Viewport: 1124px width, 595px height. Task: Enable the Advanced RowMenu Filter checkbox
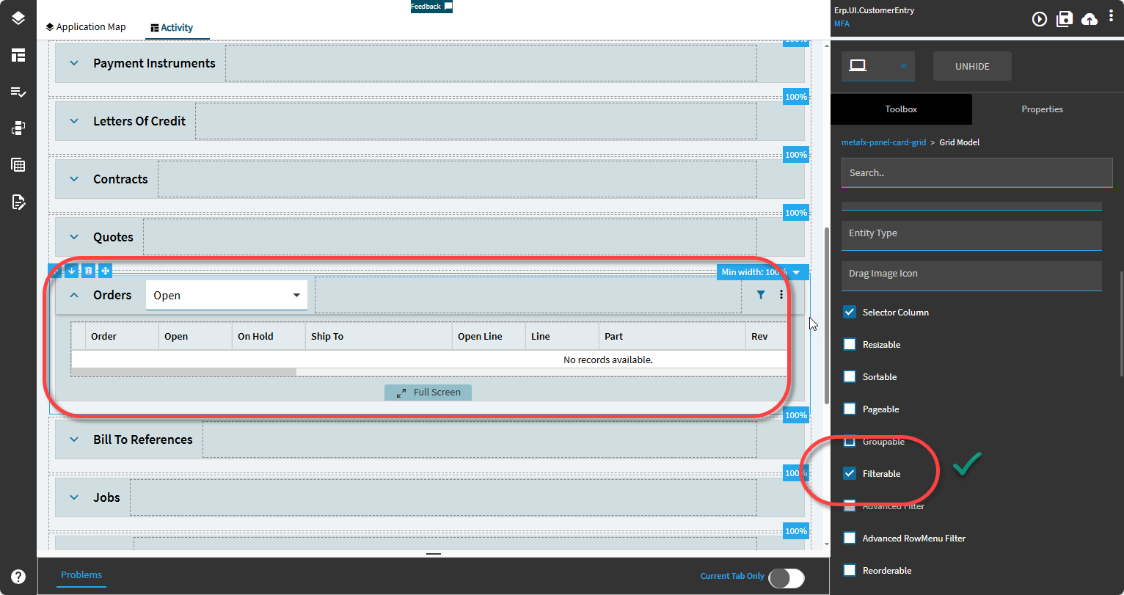tap(850, 538)
